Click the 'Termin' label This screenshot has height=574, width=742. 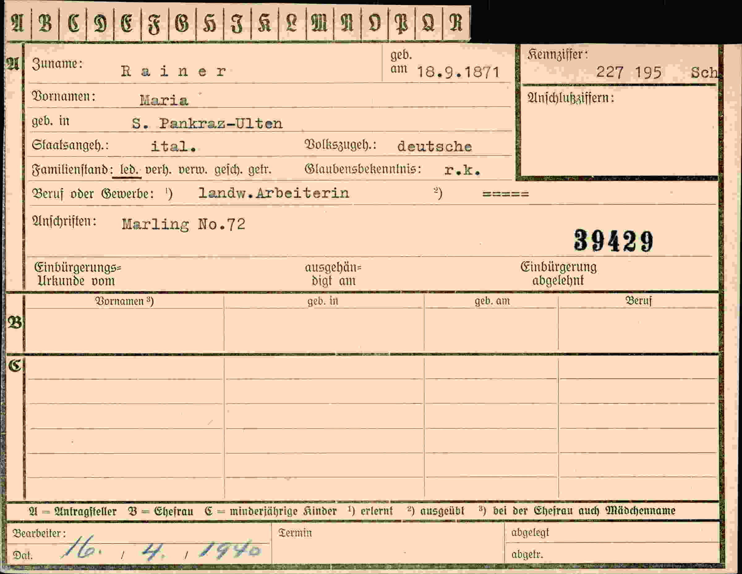(295, 533)
